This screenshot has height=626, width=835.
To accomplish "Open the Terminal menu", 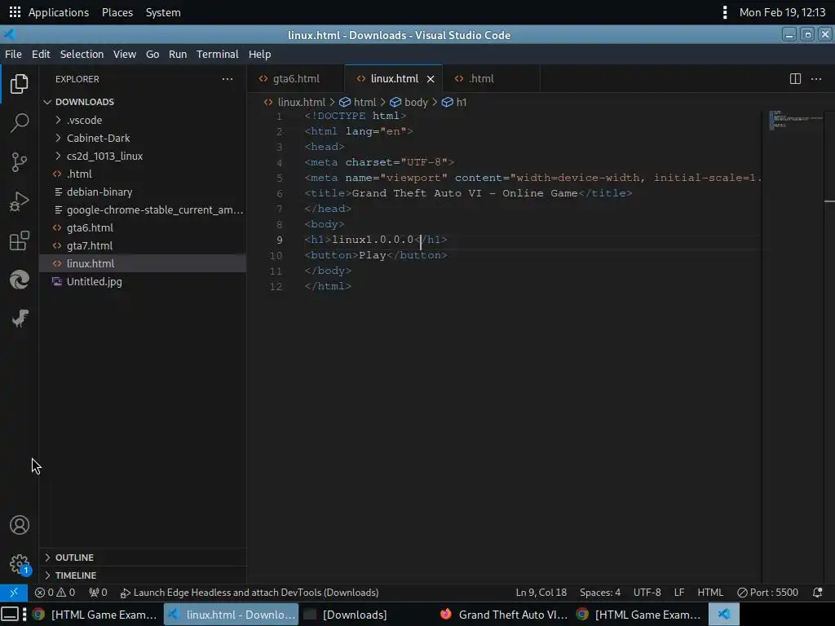I will click(217, 55).
